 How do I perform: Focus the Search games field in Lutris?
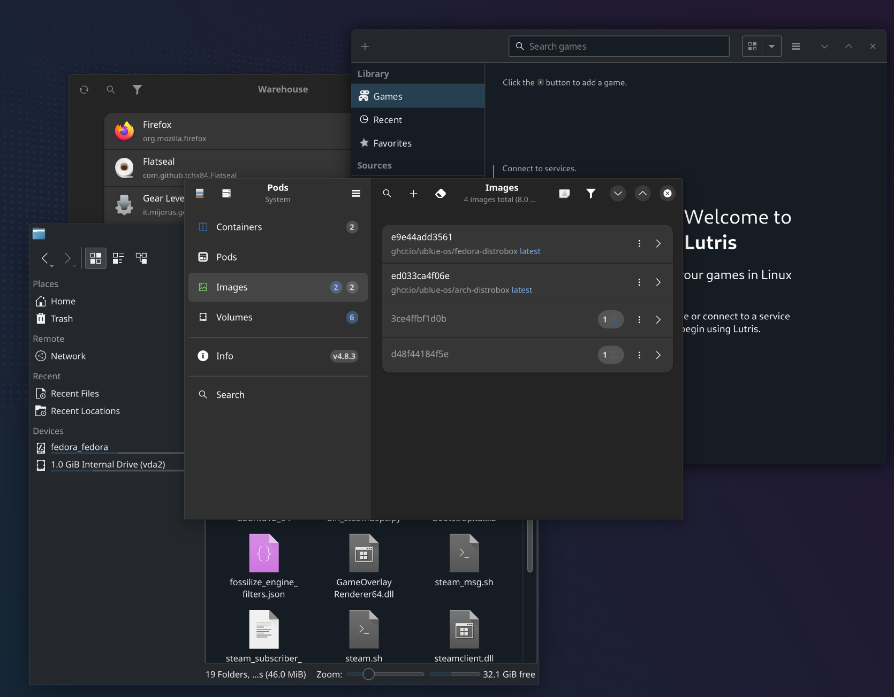619,47
